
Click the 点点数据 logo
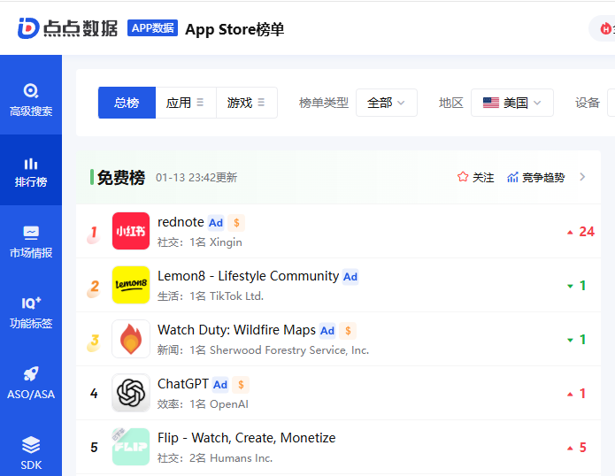coord(67,28)
